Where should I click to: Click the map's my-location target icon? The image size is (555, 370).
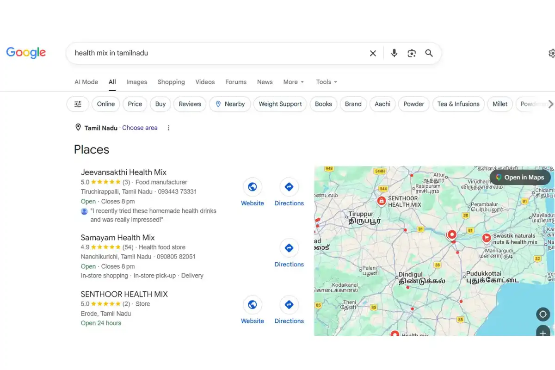click(x=543, y=314)
